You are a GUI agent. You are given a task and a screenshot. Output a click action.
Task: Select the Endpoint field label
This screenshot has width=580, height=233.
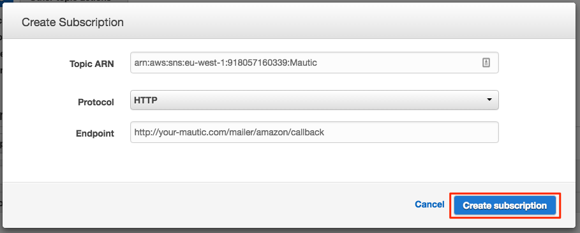[x=95, y=133]
